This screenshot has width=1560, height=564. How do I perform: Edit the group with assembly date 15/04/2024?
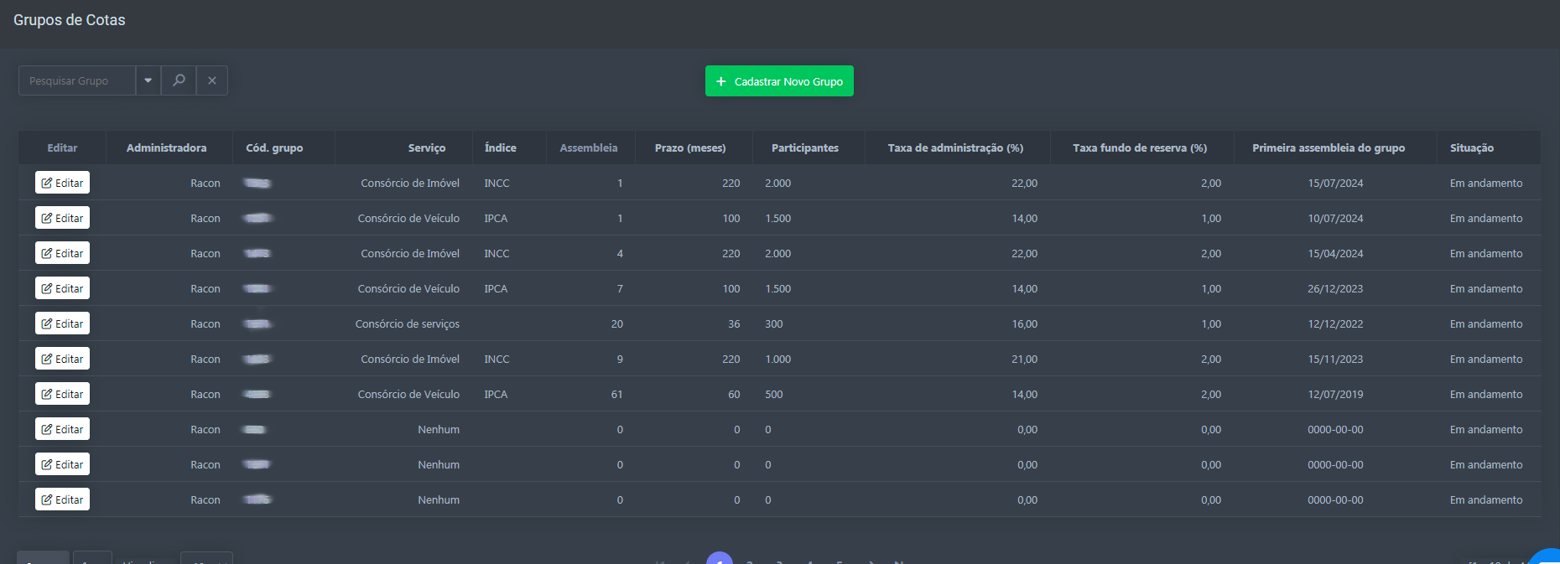[63, 253]
